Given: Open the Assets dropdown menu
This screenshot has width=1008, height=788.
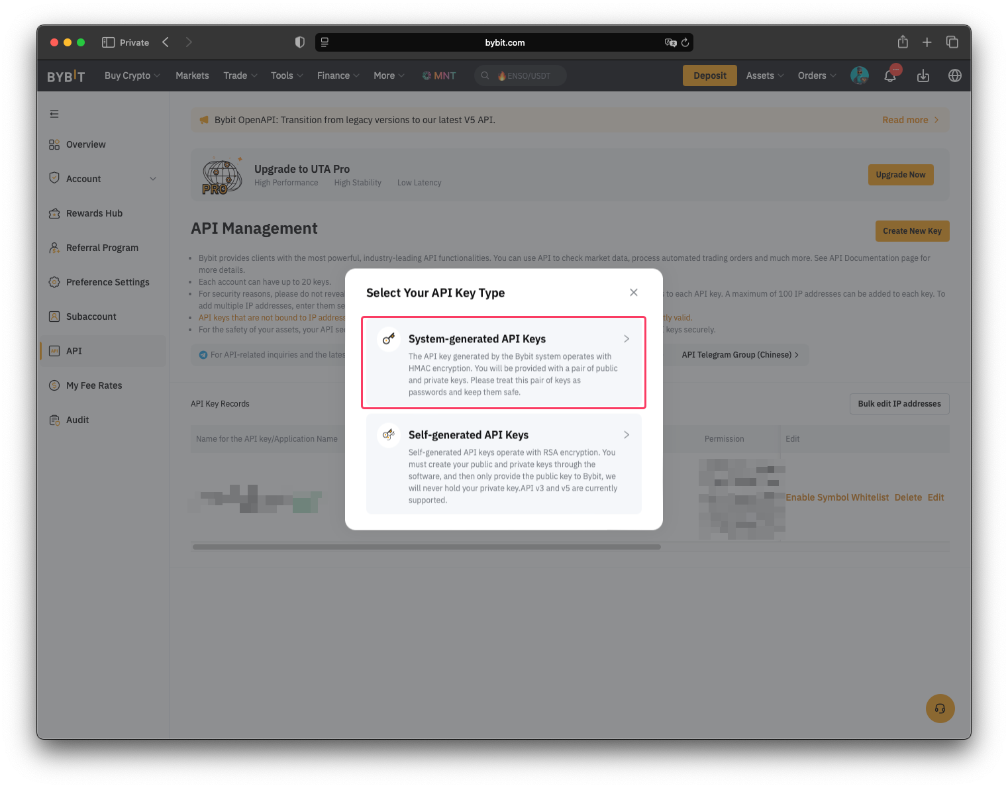Looking at the screenshot, I should tap(764, 75).
